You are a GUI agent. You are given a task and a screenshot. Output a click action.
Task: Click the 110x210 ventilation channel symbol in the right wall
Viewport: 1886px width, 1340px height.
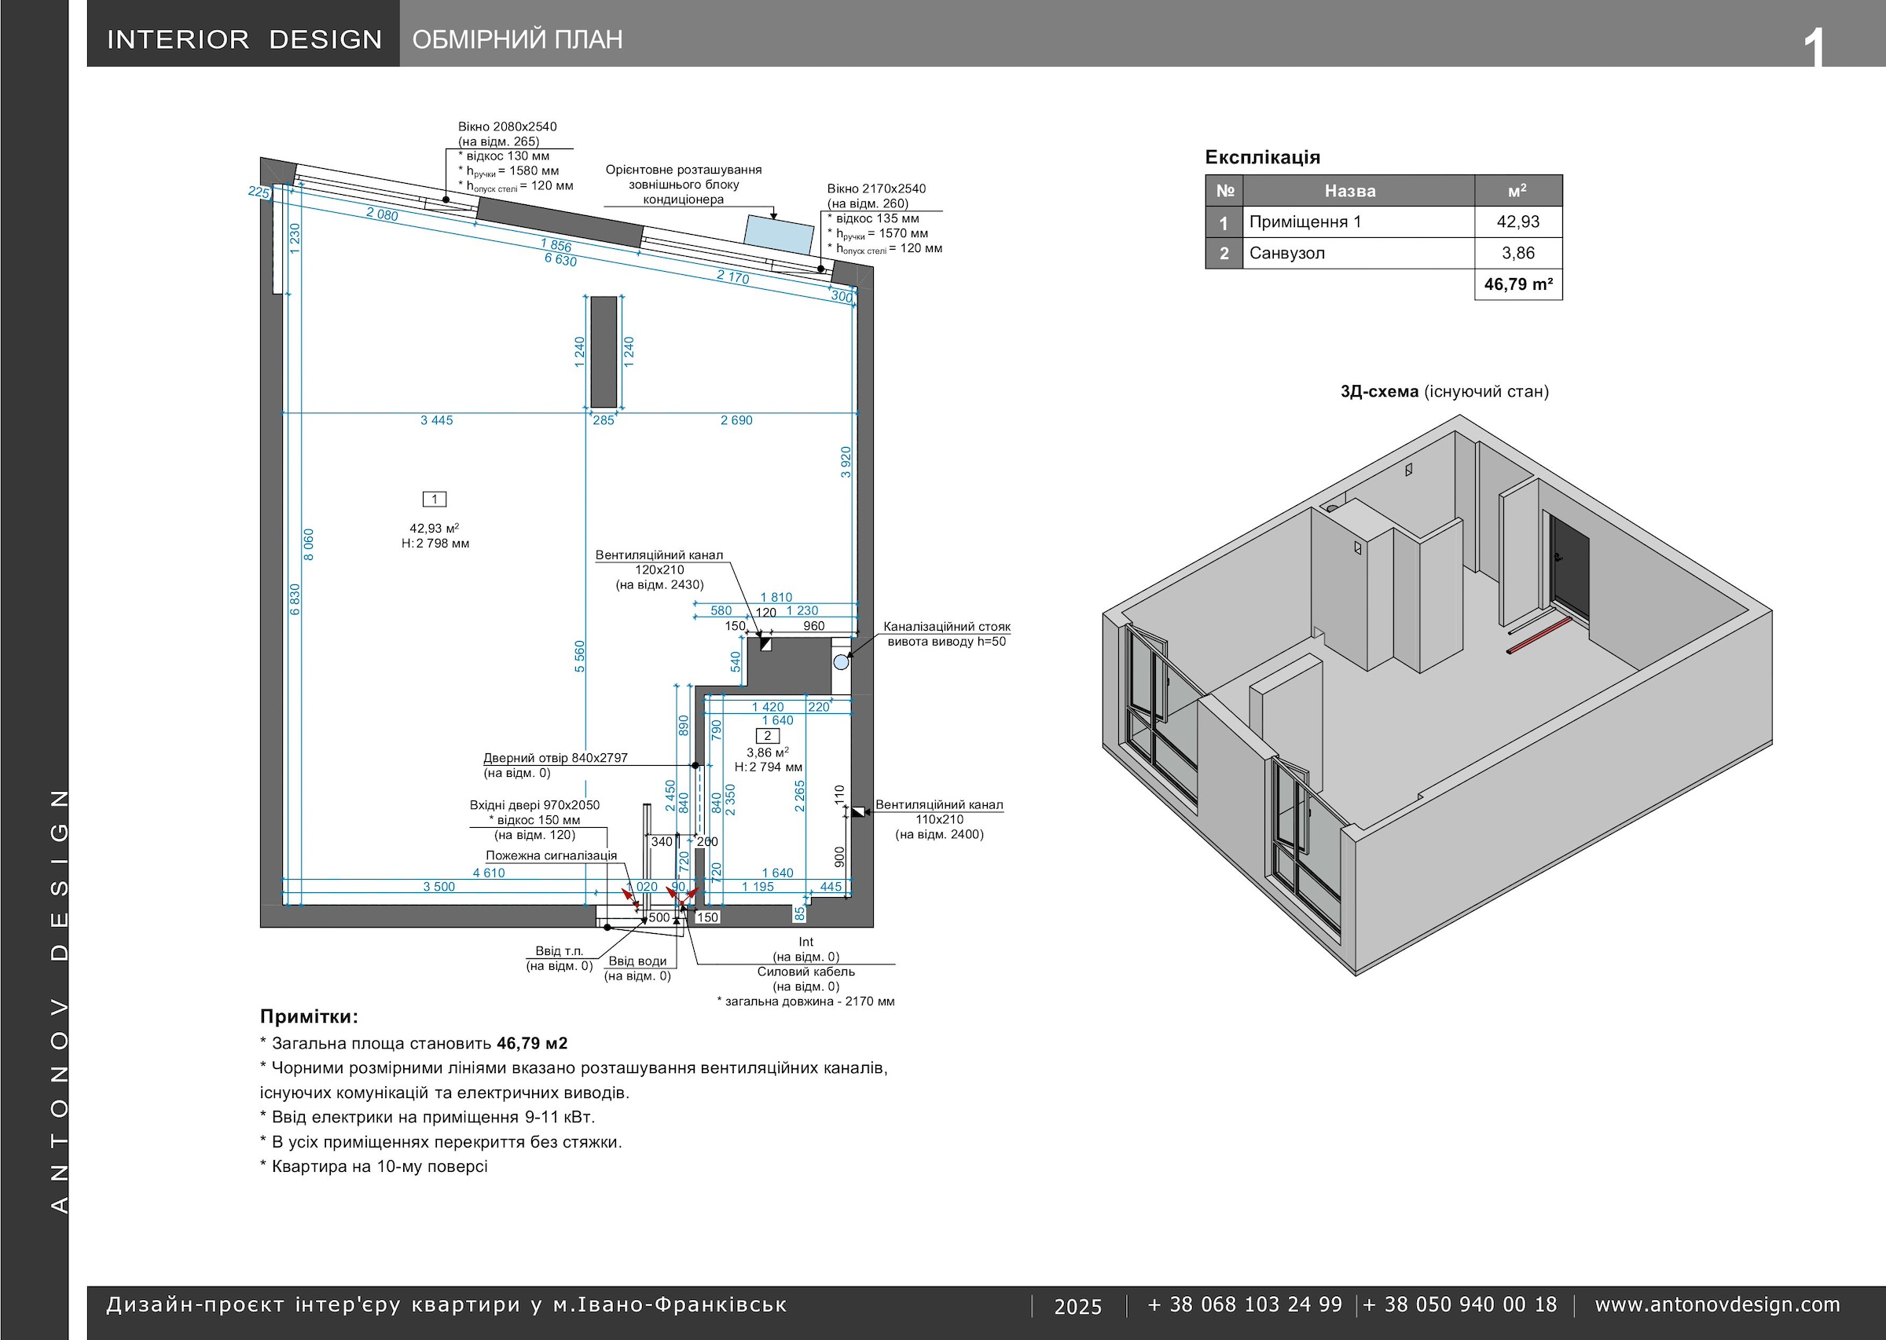857,812
